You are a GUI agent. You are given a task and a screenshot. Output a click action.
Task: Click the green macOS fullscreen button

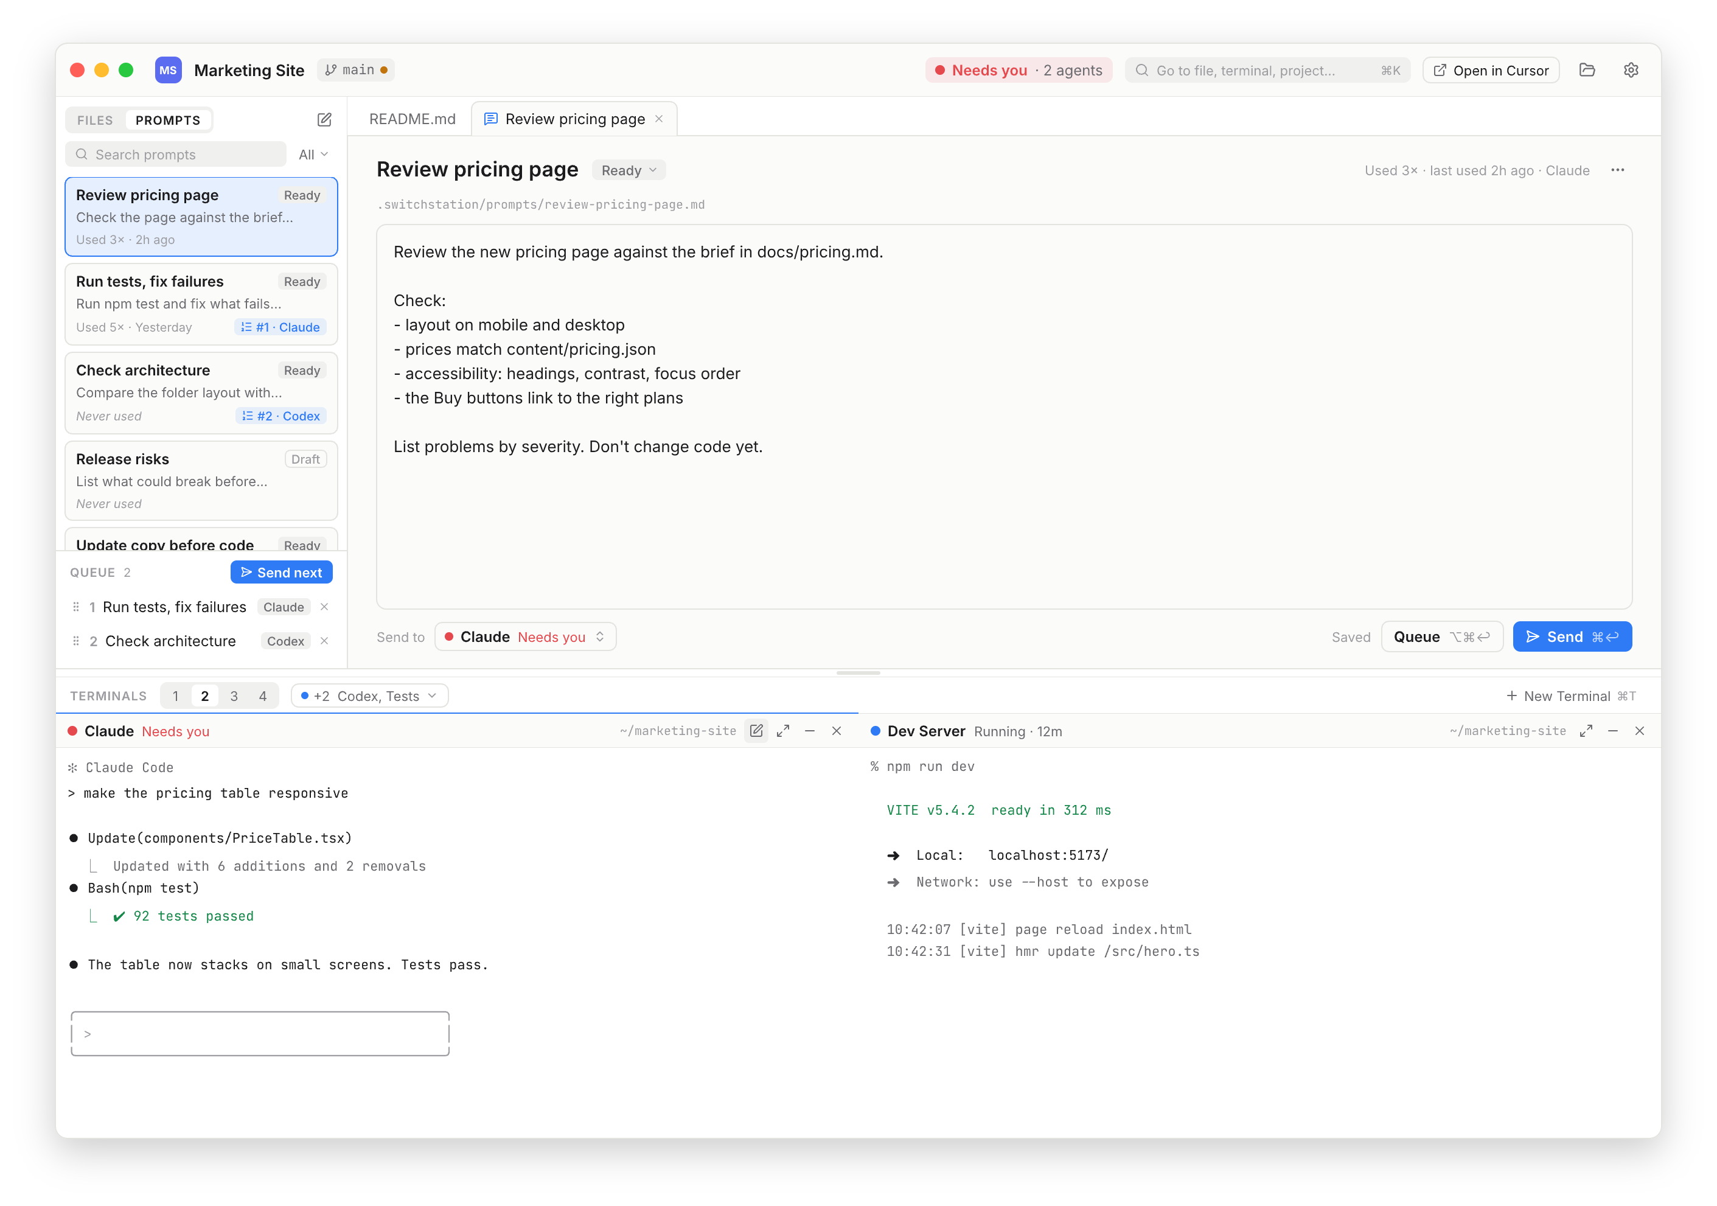point(125,71)
